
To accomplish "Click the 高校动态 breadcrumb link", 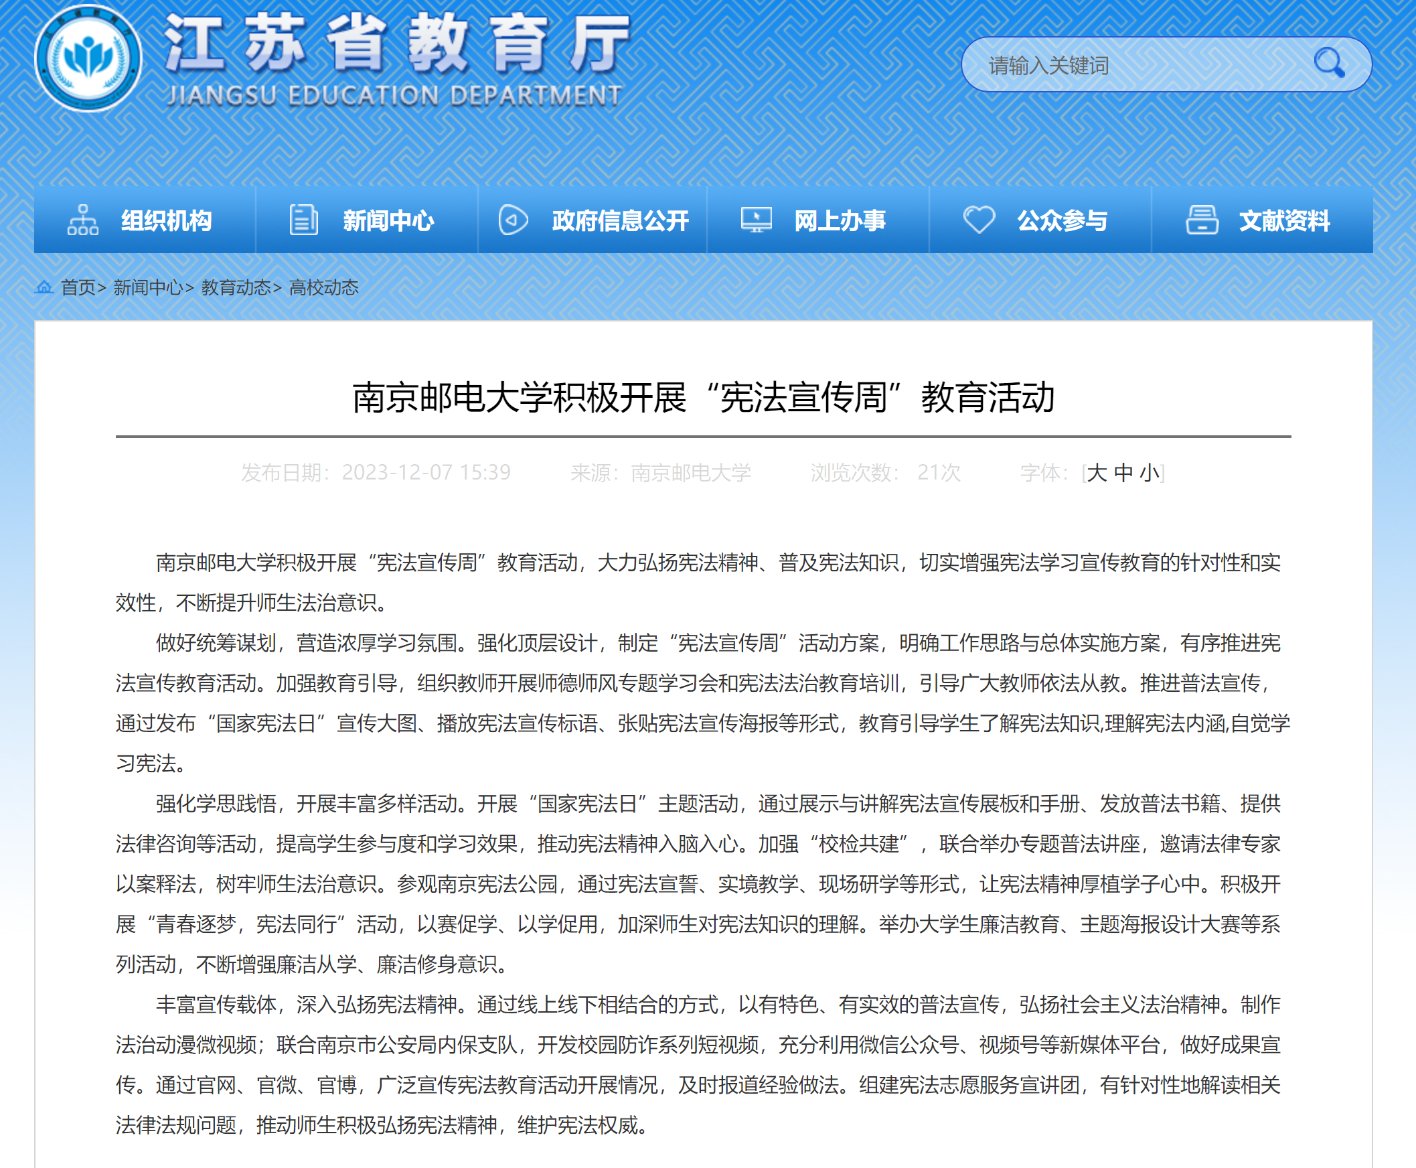I will tap(323, 288).
